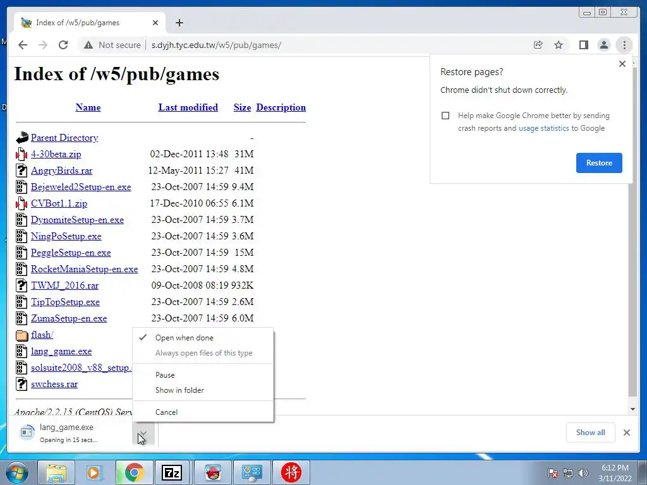
Task: Open the flash/ folder link
Action: coord(42,335)
